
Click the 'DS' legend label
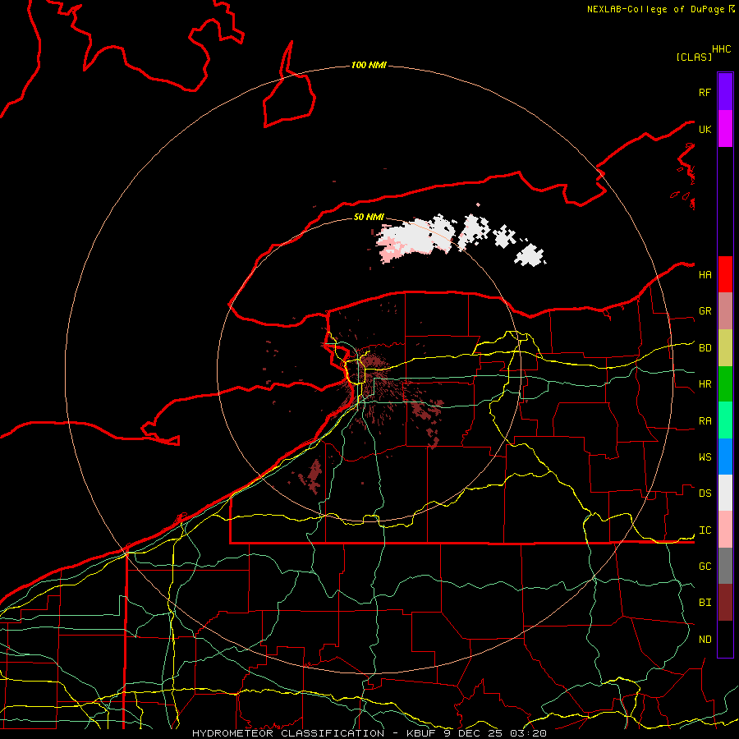pos(705,493)
